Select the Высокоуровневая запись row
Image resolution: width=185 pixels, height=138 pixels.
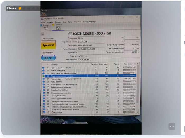(x=90, y=98)
